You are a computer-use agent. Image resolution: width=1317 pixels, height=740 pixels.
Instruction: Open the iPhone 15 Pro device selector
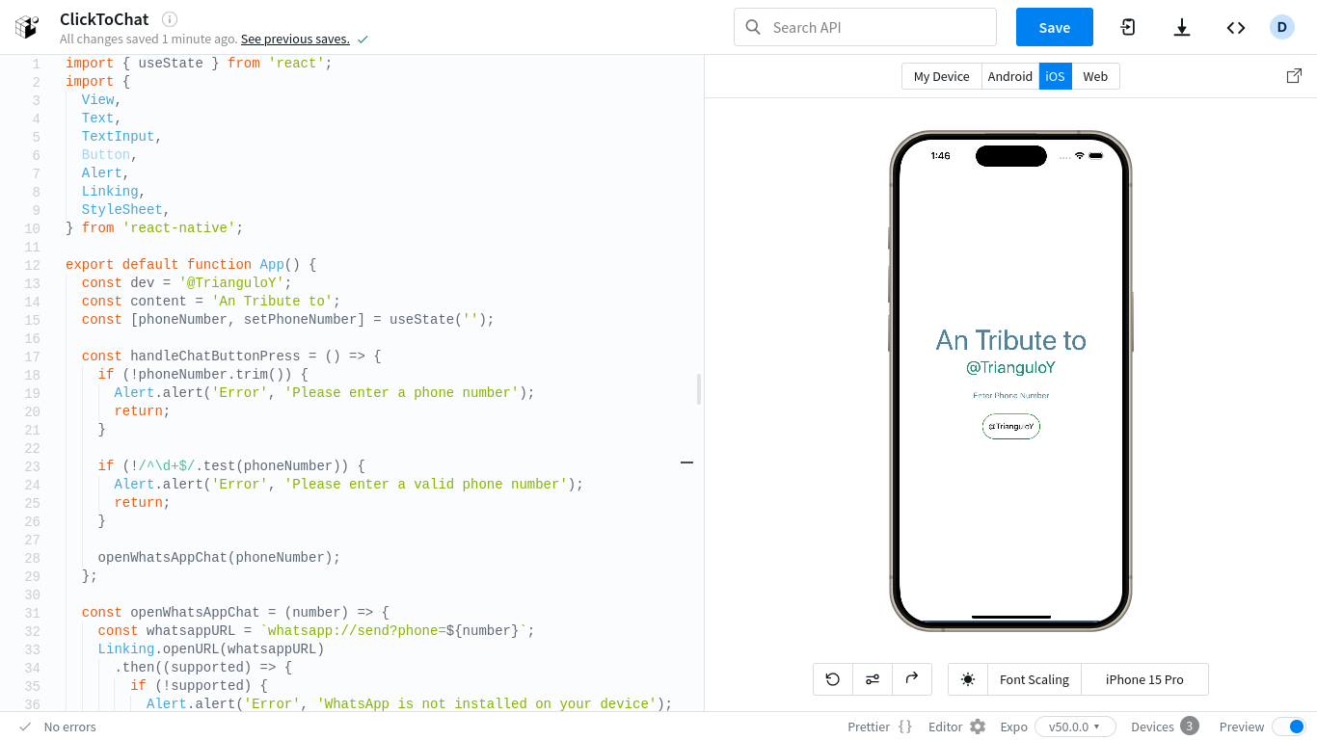click(1144, 679)
